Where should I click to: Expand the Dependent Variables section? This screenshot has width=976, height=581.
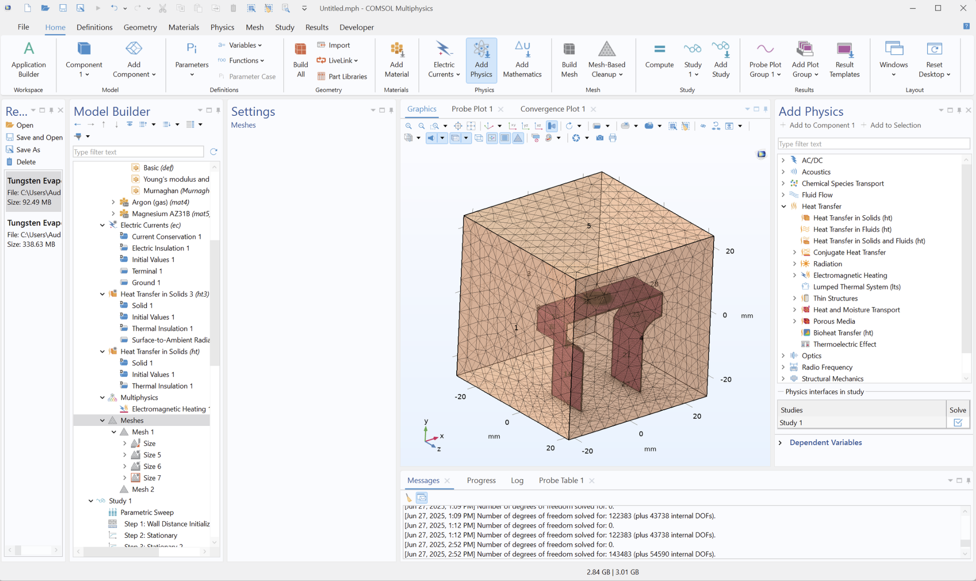[825, 442]
